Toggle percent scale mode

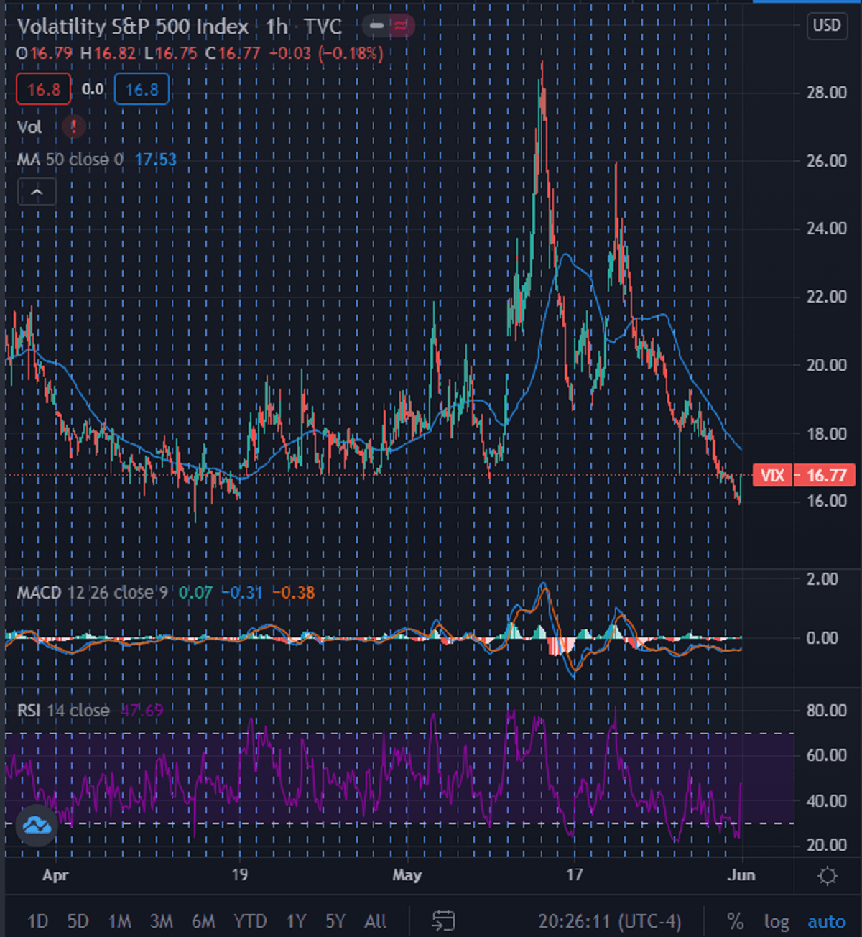pos(735,920)
